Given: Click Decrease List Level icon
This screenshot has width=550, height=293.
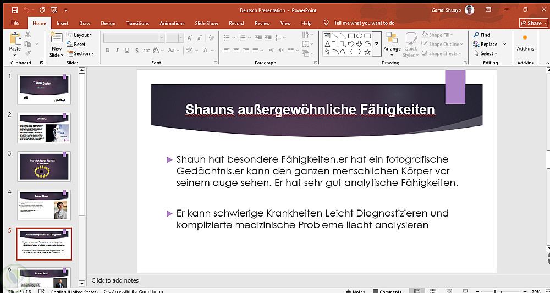Looking at the screenshot, I should (258, 37).
